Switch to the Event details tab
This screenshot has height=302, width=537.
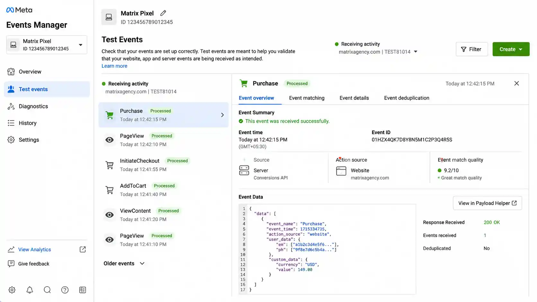tap(354, 98)
